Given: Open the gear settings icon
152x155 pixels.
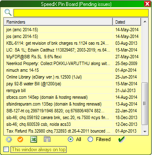Looking at the screenshot, I should click(9, 139).
